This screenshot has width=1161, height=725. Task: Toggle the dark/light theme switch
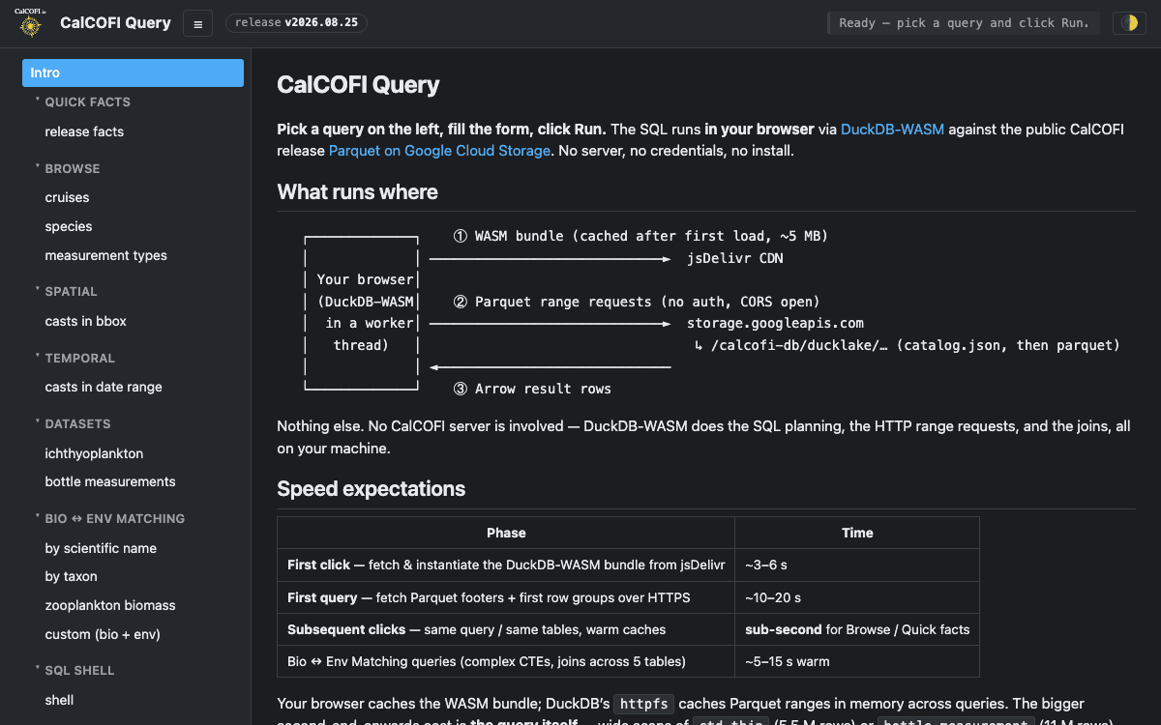click(1128, 23)
